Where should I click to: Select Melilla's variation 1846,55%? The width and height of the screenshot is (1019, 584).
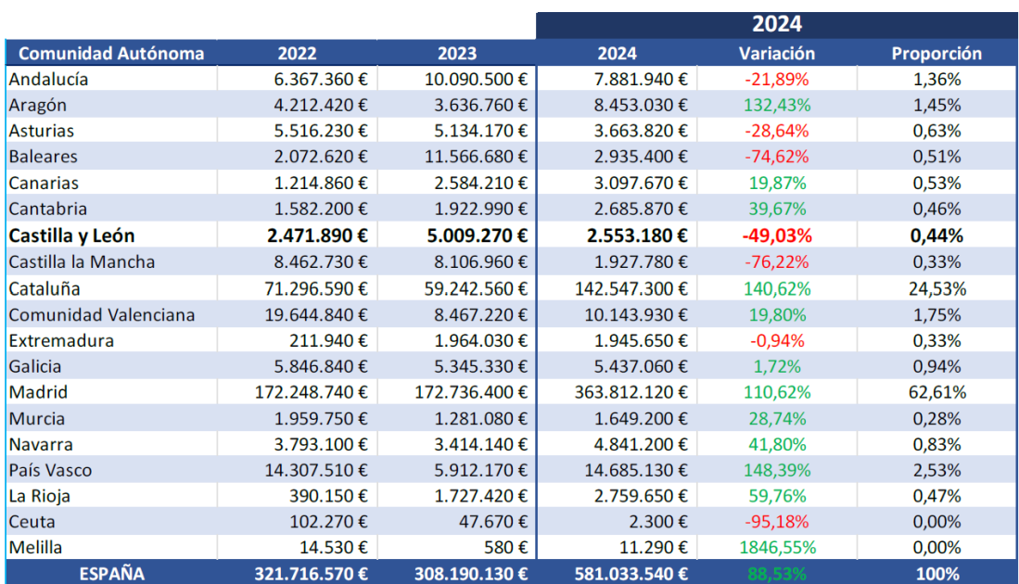tap(776, 548)
